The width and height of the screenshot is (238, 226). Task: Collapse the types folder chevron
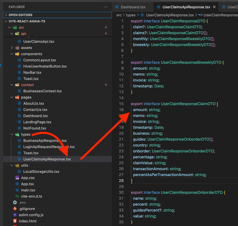[x=12, y=134]
